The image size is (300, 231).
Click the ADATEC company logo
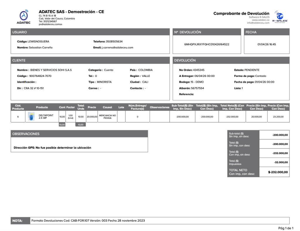[23, 17]
